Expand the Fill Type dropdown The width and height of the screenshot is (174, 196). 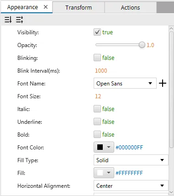[131, 160]
